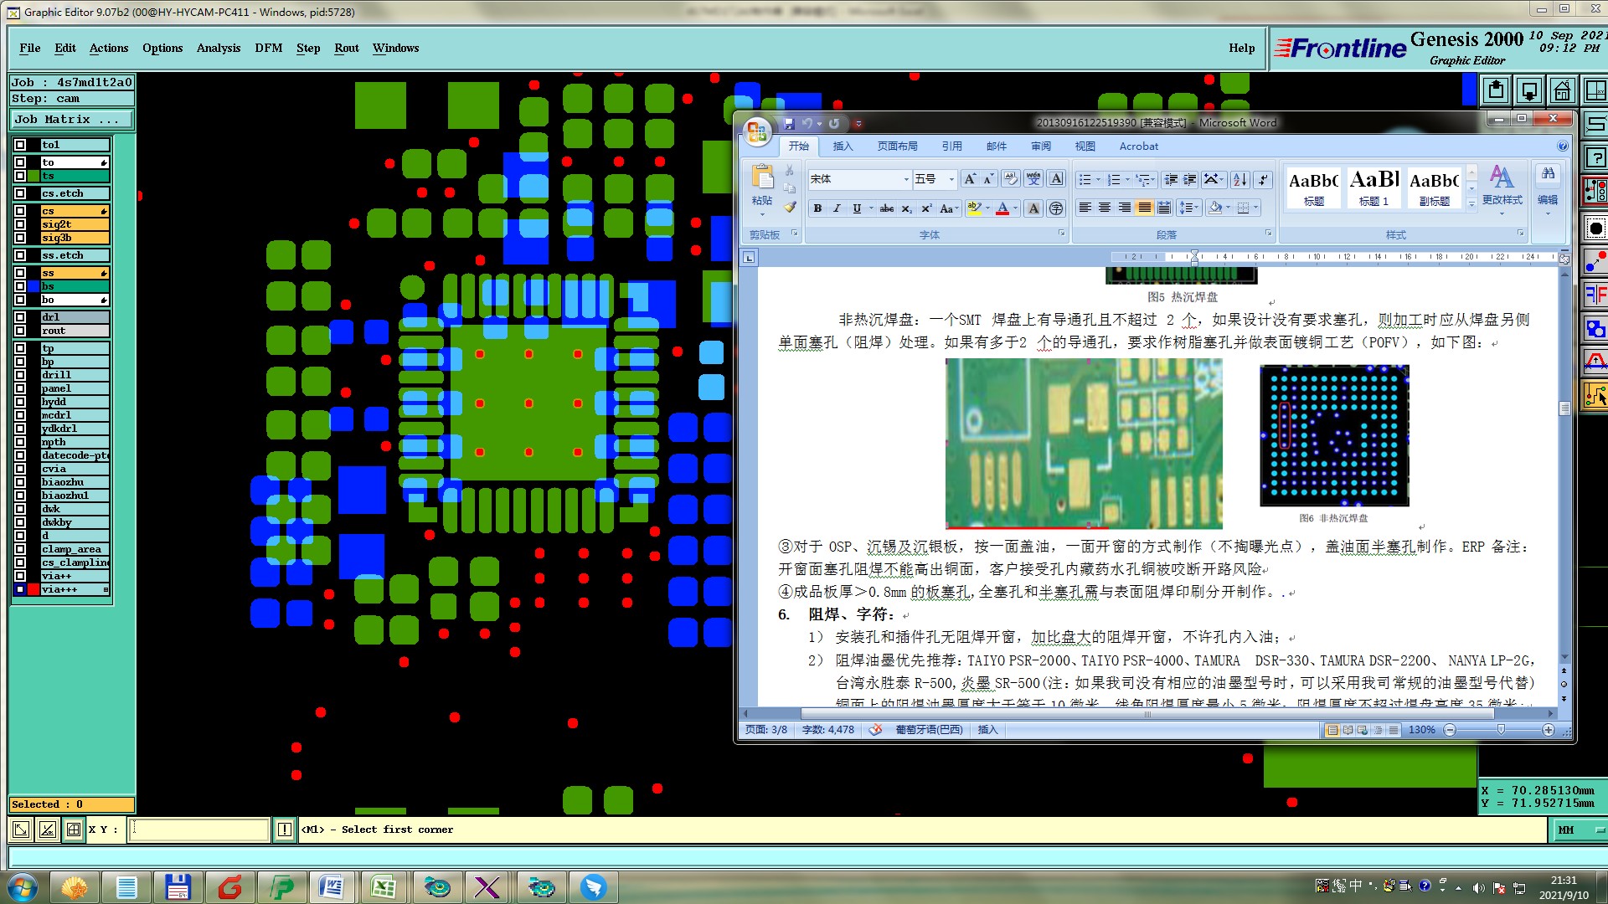Apply yellow text highlight color
This screenshot has width=1608, height=904.
(972, 208)
